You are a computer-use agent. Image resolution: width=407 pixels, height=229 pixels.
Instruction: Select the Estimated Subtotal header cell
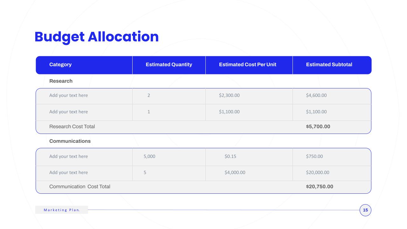(x=332, y=65)
